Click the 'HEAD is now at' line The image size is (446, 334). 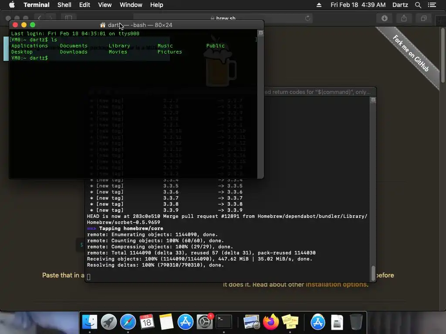(x=227, y=219)
